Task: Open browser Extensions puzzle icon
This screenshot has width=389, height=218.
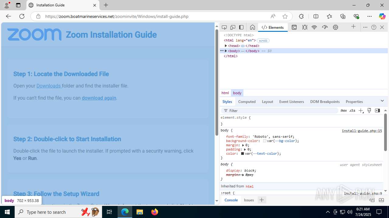Action: (x=301, y=16)
